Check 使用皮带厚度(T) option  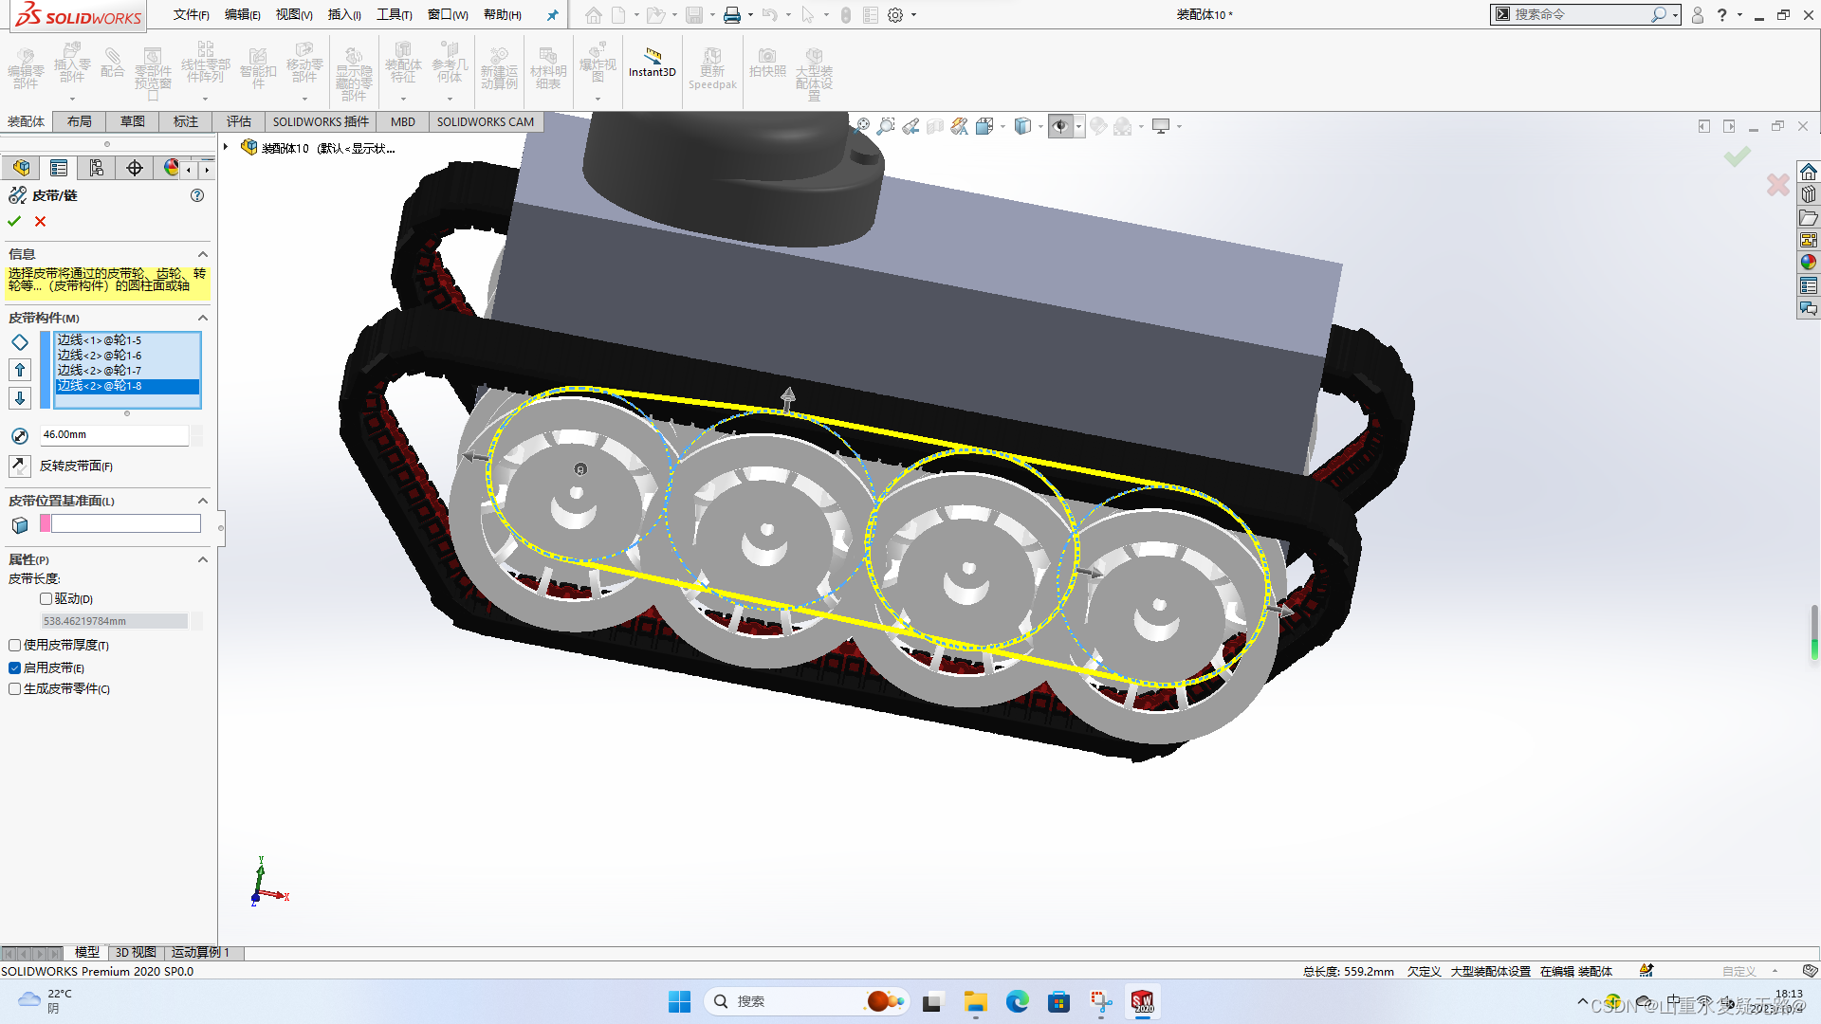click(x=15, y=645)
